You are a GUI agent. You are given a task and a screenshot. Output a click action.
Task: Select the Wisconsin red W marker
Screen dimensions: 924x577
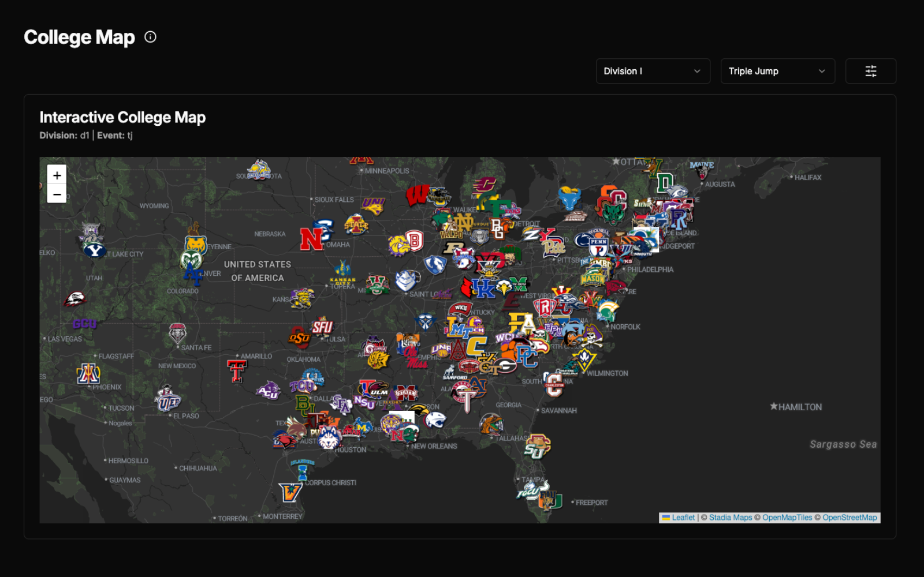point(417,195)
